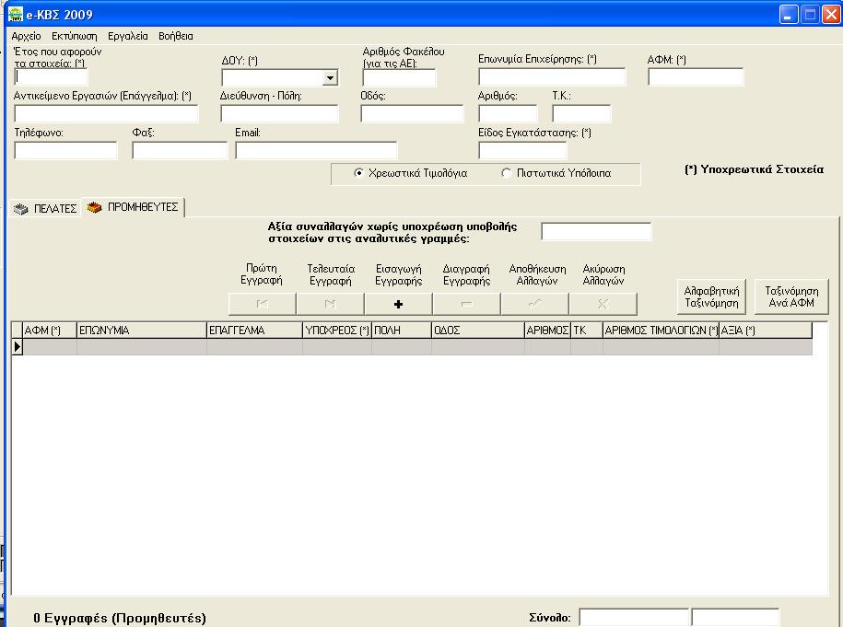843x627 pixels.
Task: Switch to the ΠΕΛΑΤΕΣ tab
Action: [45, 209]
